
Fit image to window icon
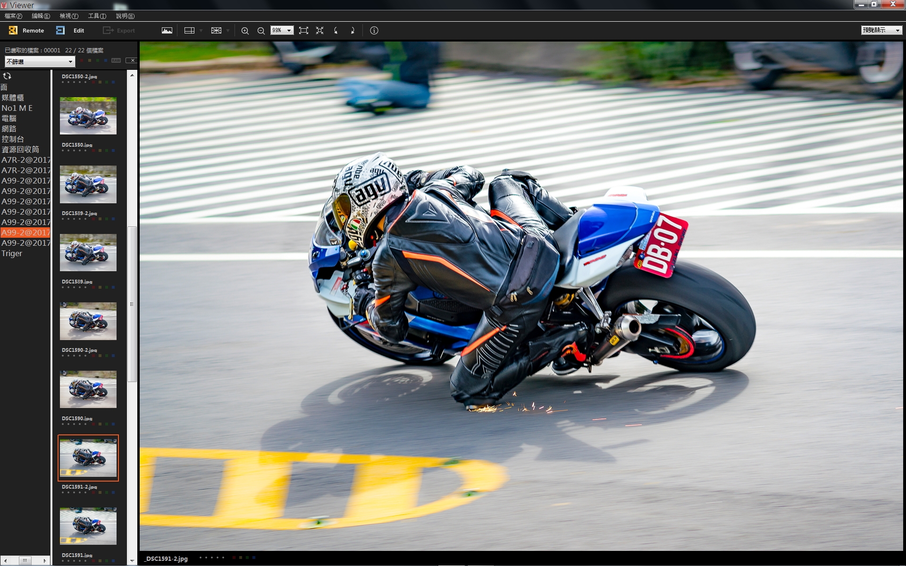[303, 31]
